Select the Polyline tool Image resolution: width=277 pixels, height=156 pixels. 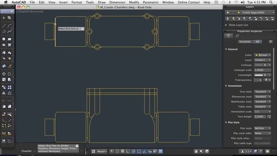[4, 32]
